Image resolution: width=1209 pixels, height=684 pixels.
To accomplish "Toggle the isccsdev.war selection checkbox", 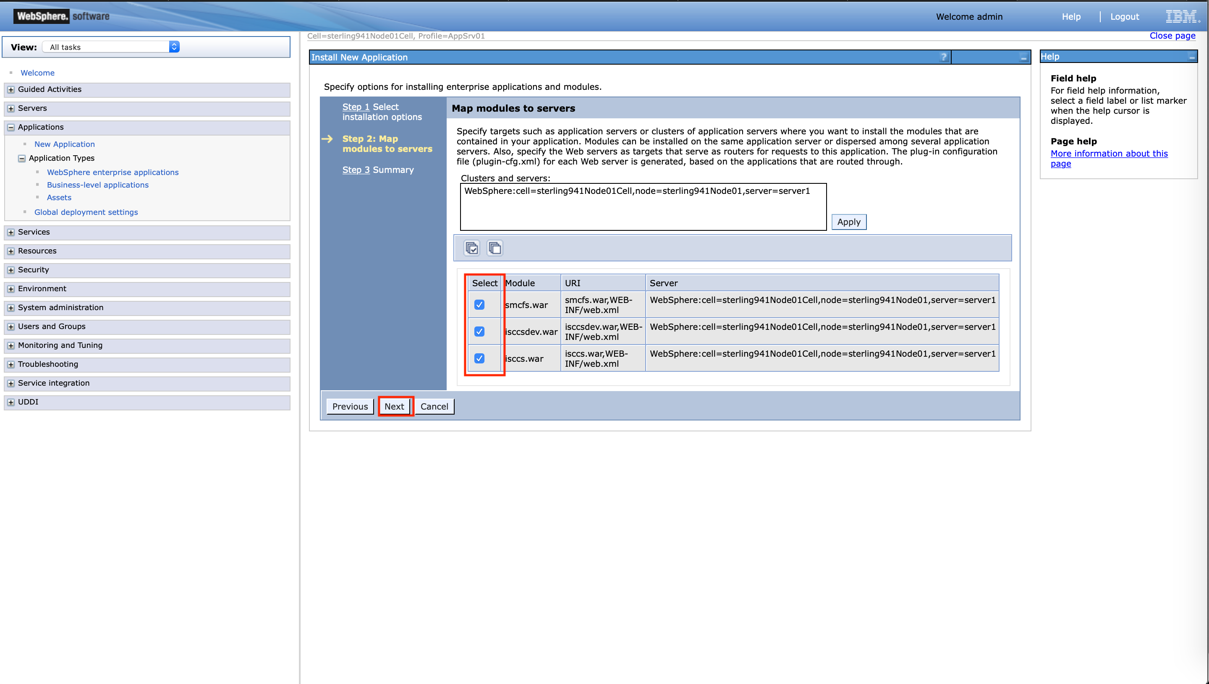I will pos(479,331).
